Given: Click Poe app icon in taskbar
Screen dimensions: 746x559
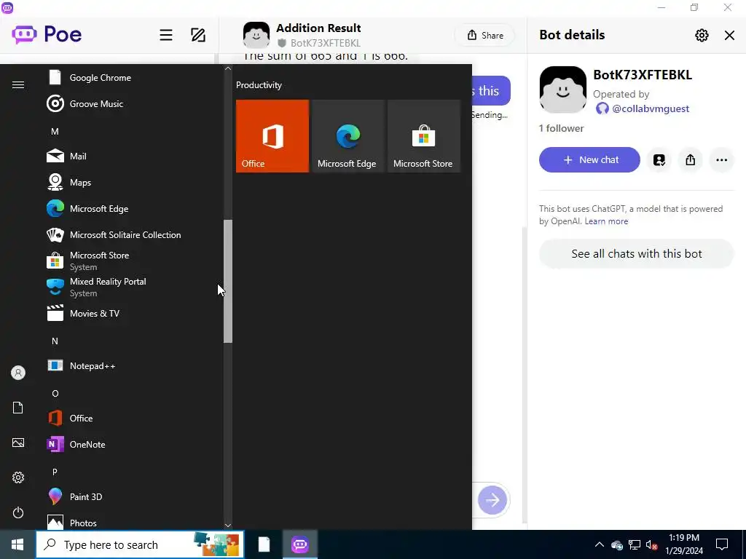Looking at the screenshot, I should click(x=299, y=544).
